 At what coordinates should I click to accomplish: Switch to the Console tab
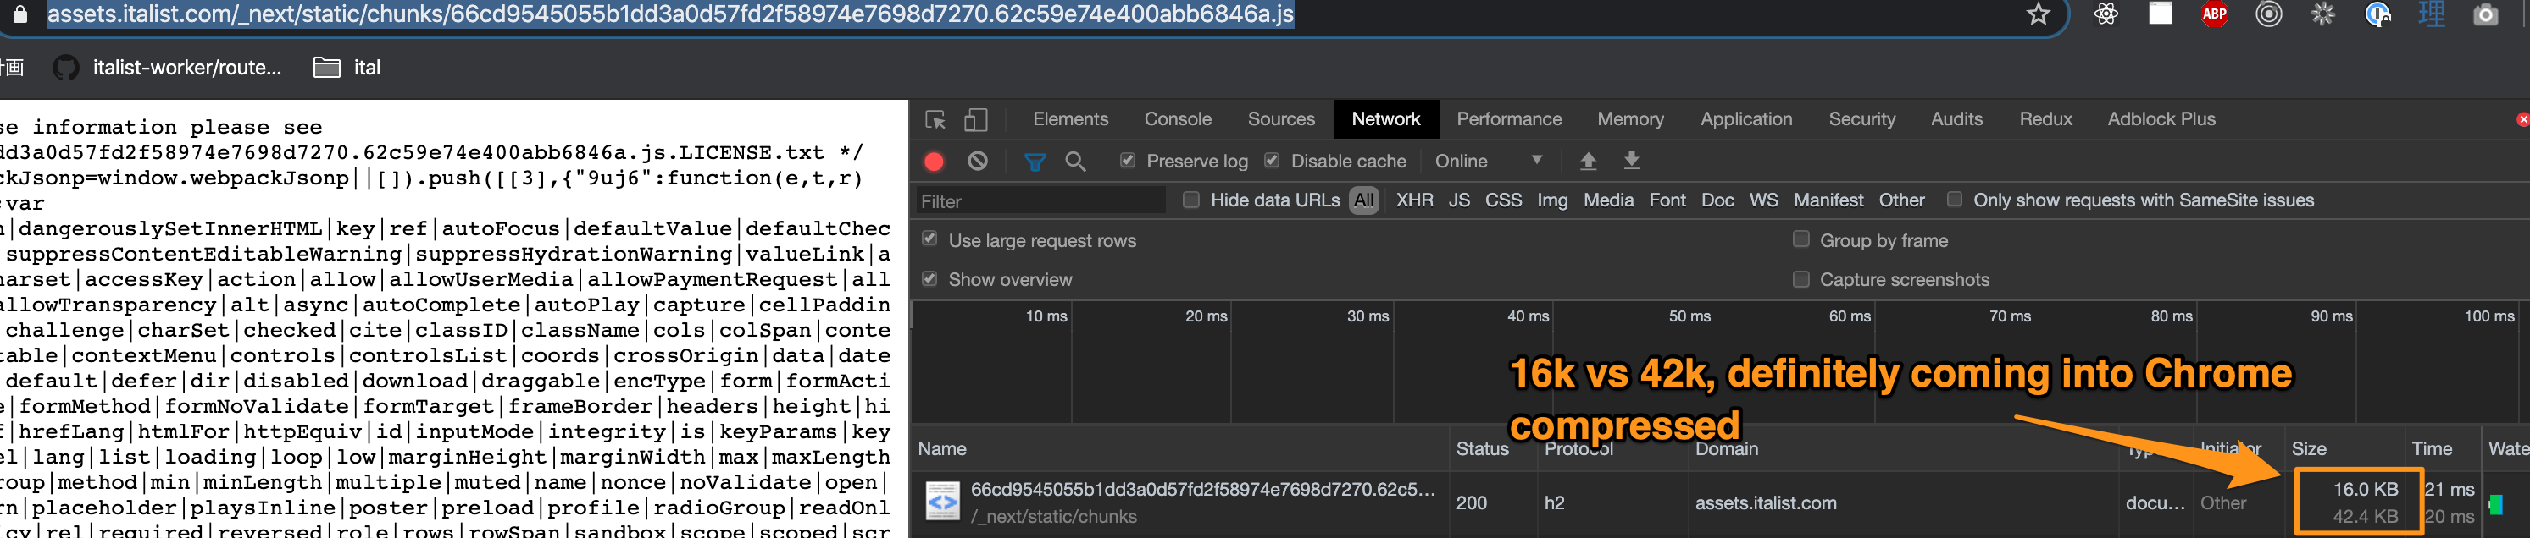tap(1178, 118)
